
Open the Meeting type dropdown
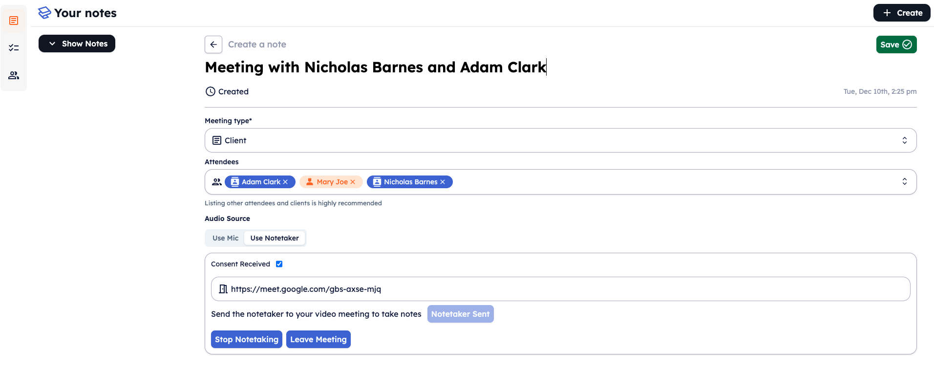(x=560, y=140)
